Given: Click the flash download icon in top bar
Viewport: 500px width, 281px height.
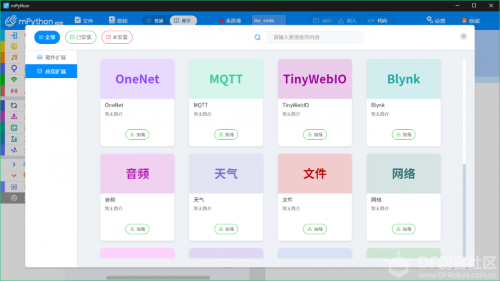Looking at the screenshot, I should point(341,21).
